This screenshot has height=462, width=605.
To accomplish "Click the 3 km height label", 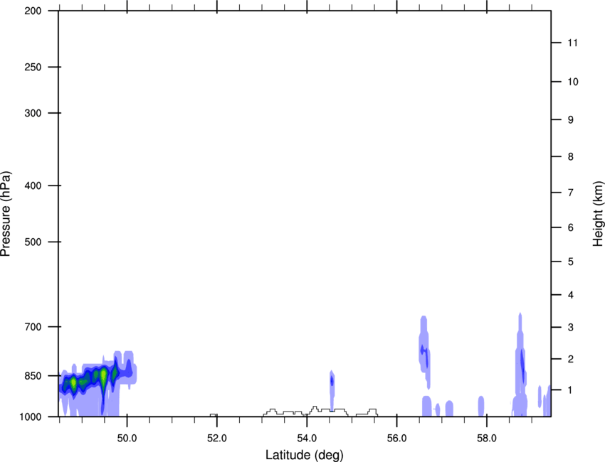I will tap(571, 327).
